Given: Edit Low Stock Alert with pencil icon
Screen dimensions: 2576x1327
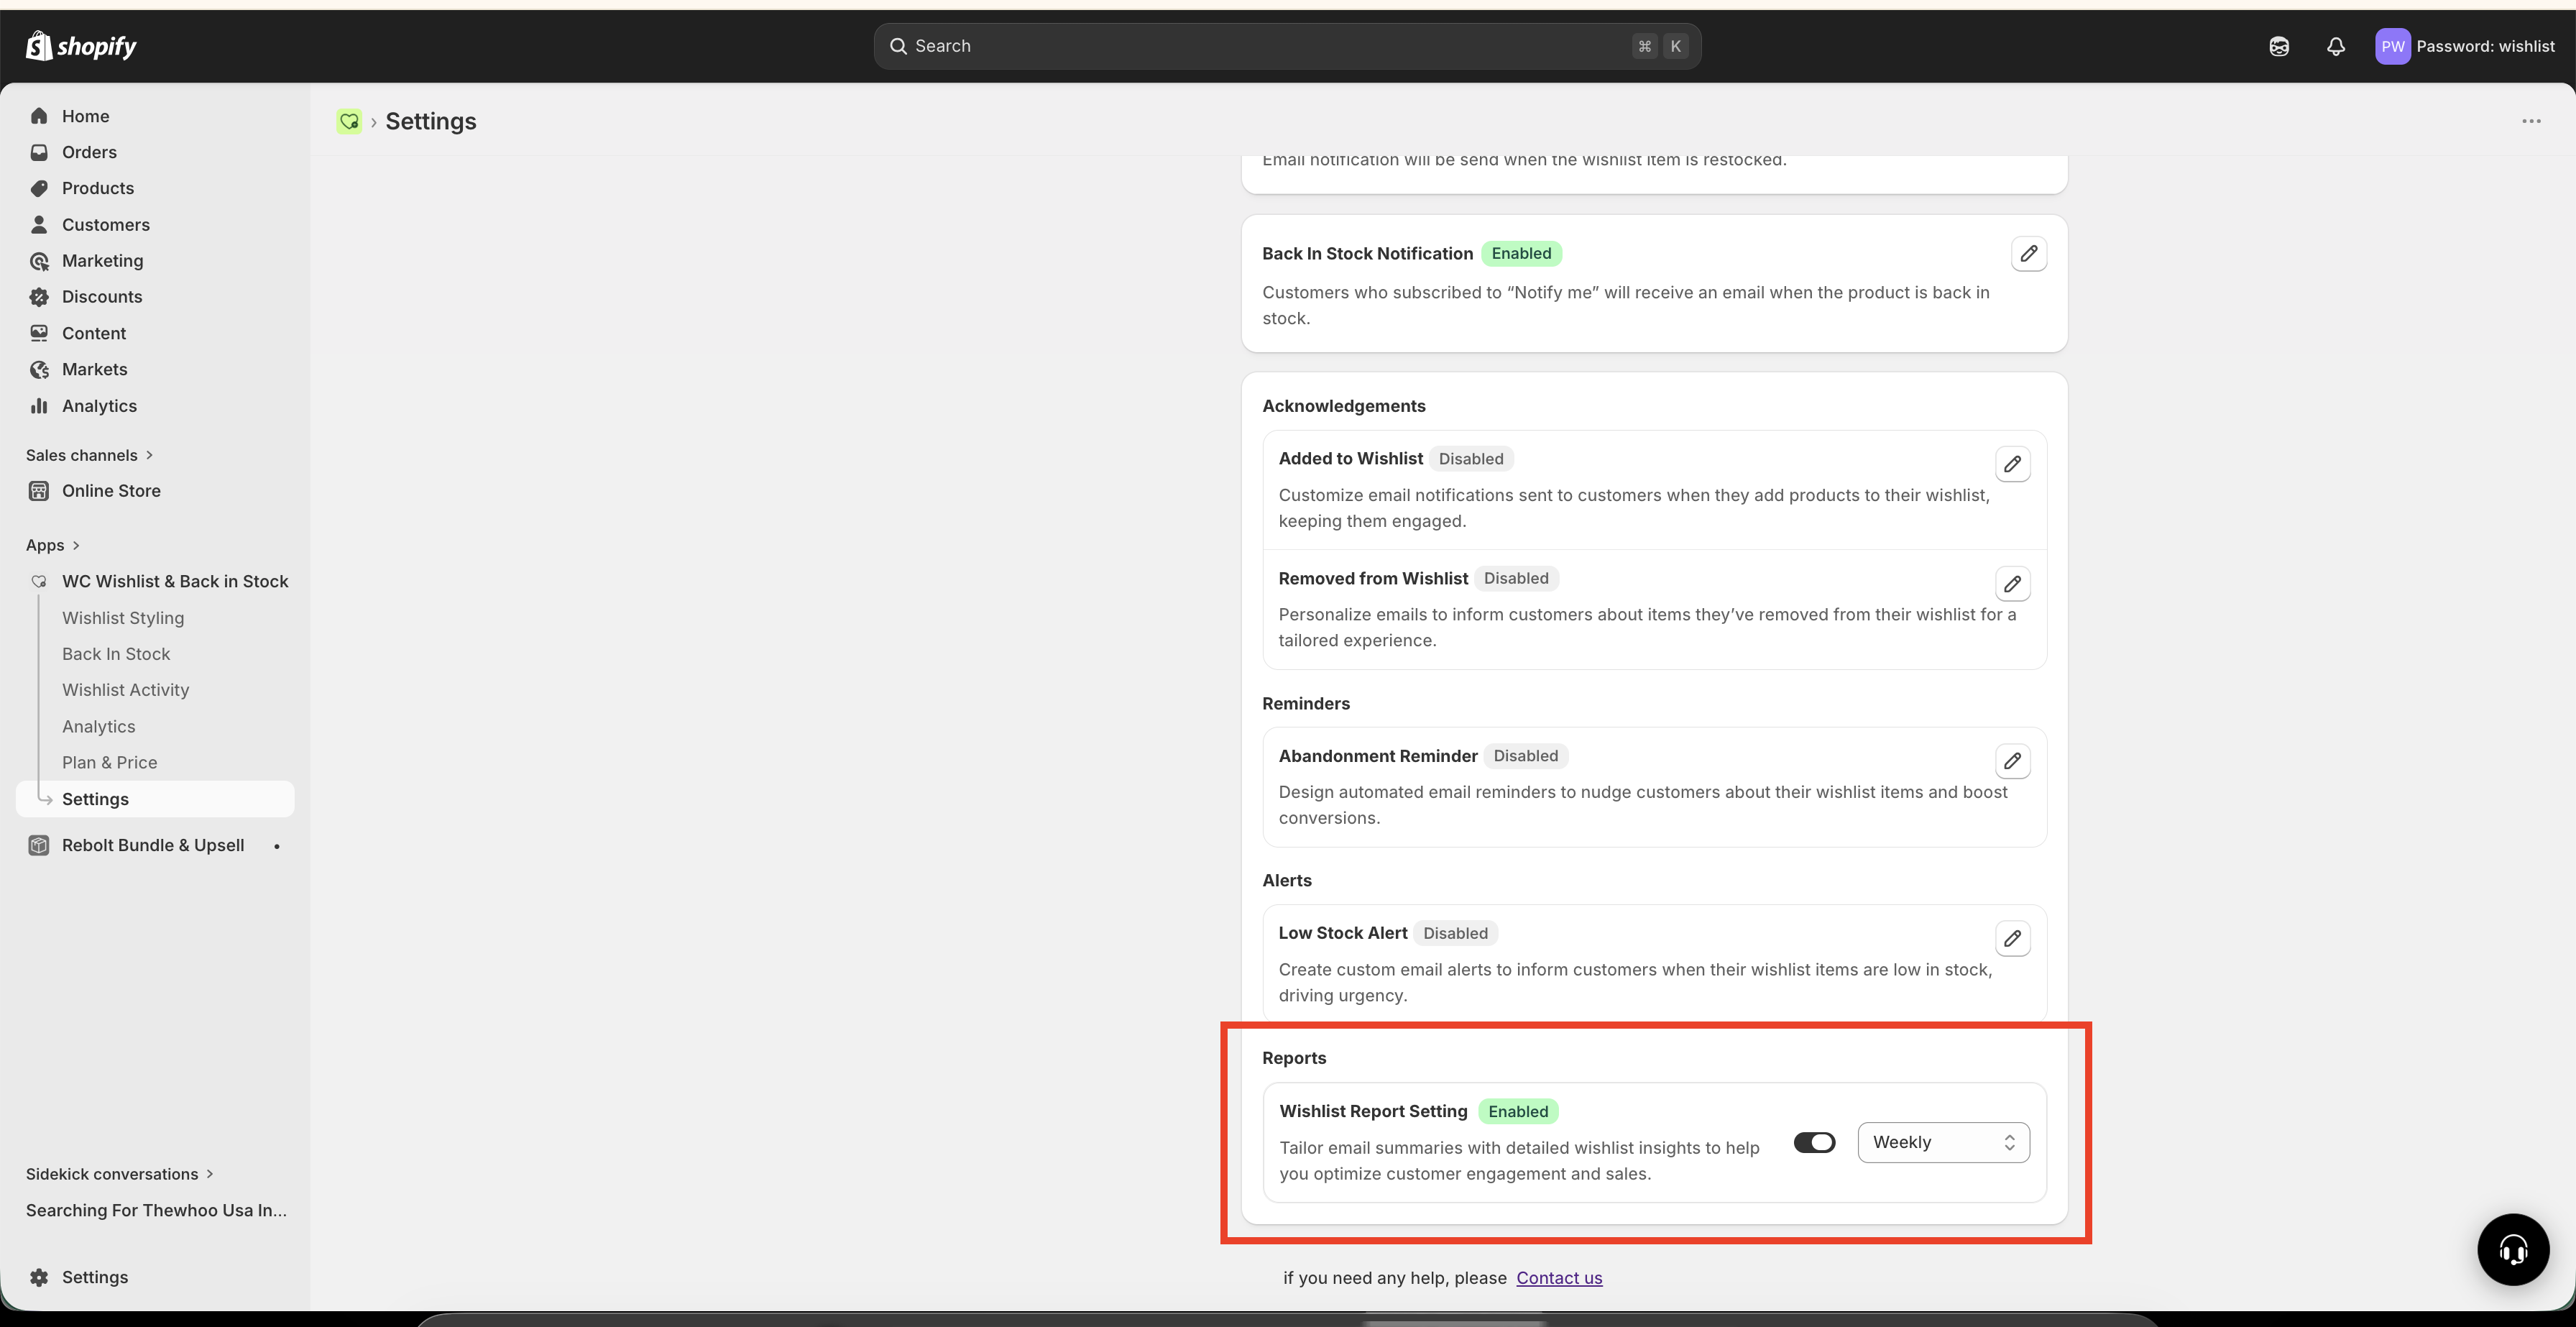Looking at the screenshot, I should (x=2012, y=939).
